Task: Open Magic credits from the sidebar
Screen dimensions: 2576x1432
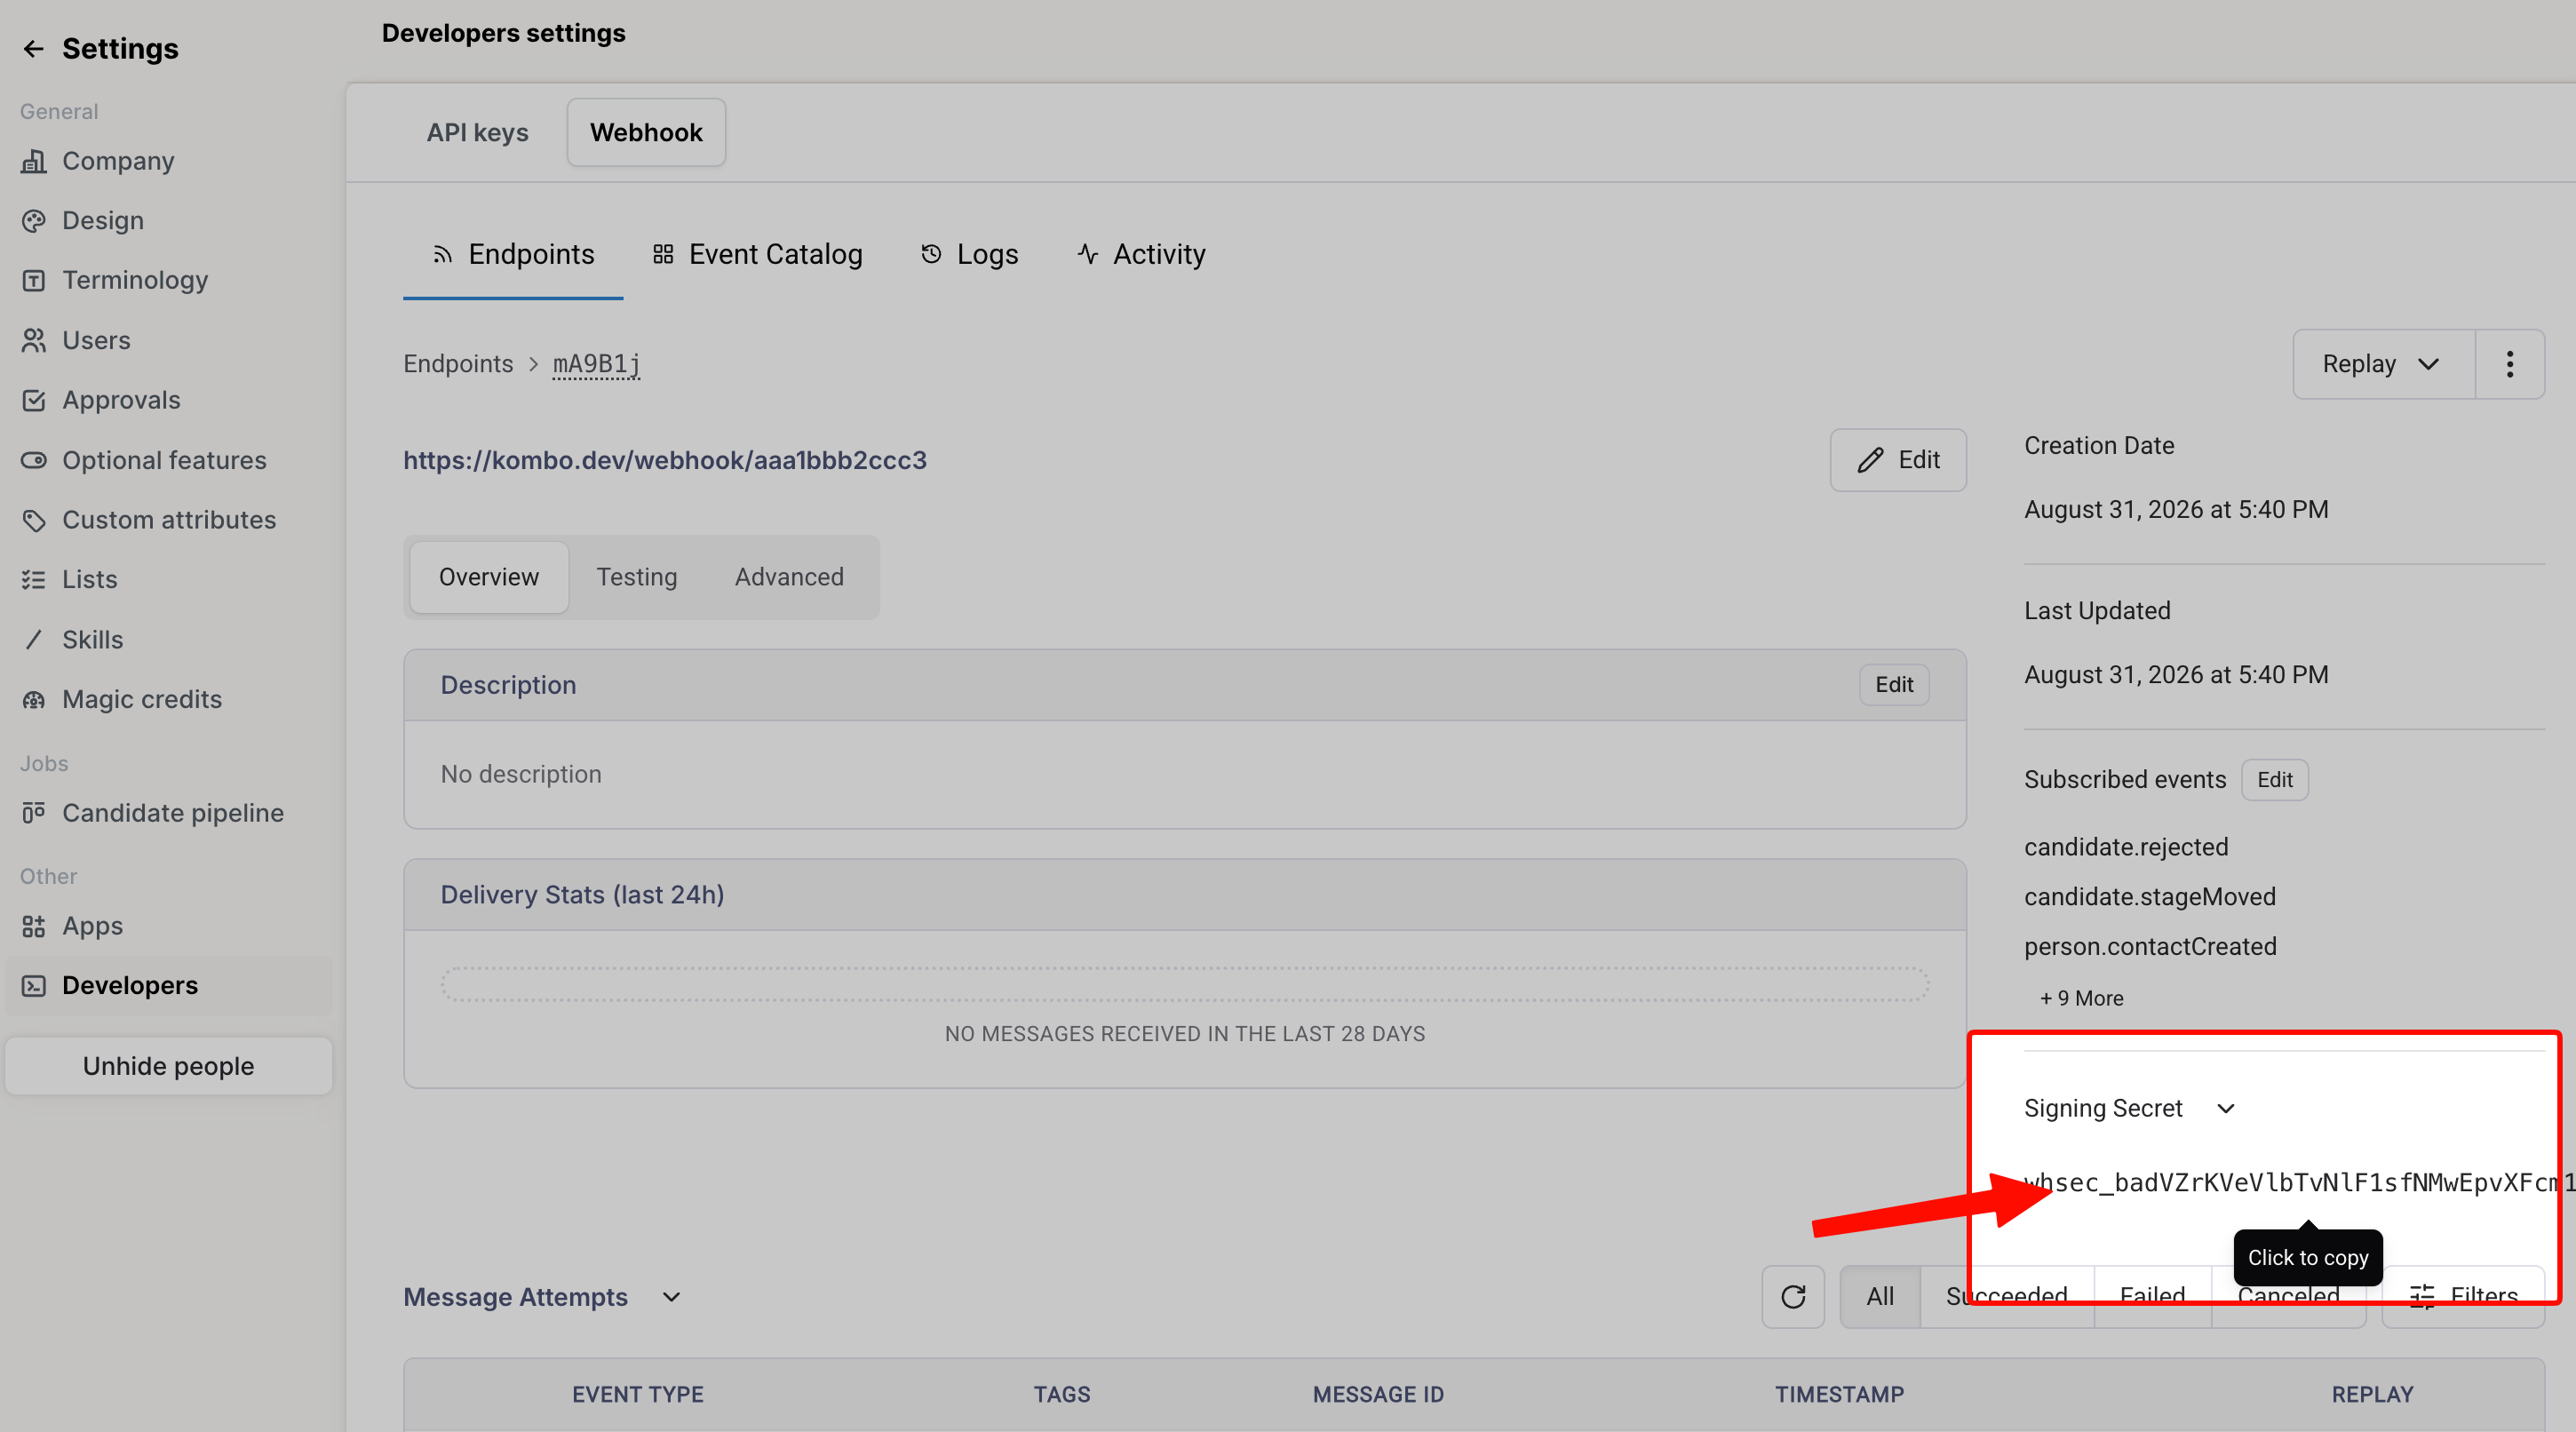Action: 141,699
